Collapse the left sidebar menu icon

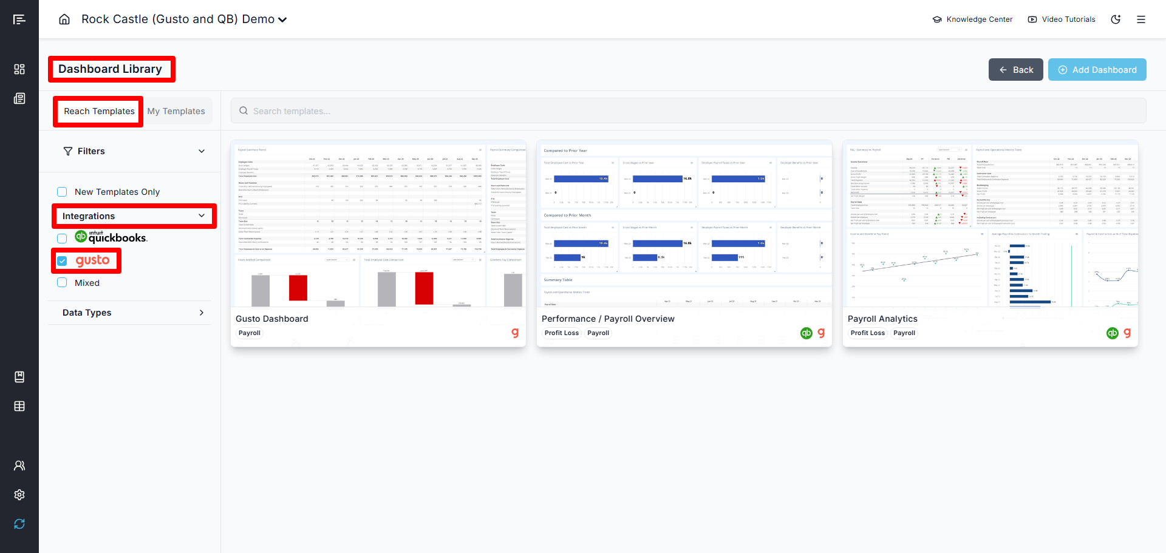(x=19, y=19)
